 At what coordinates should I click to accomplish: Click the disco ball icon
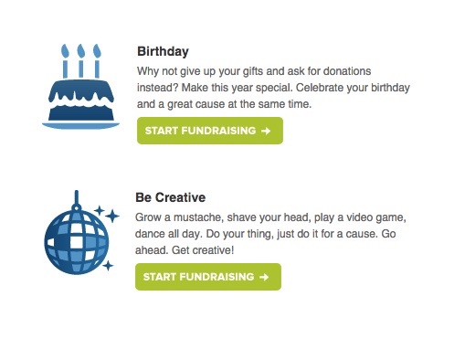point(81,233)
